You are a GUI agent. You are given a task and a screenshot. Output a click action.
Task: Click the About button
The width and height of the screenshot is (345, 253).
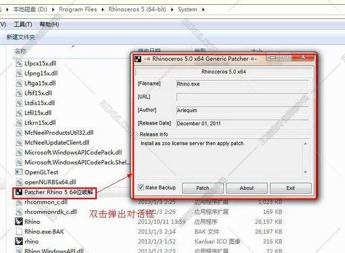tap(247, 188)
